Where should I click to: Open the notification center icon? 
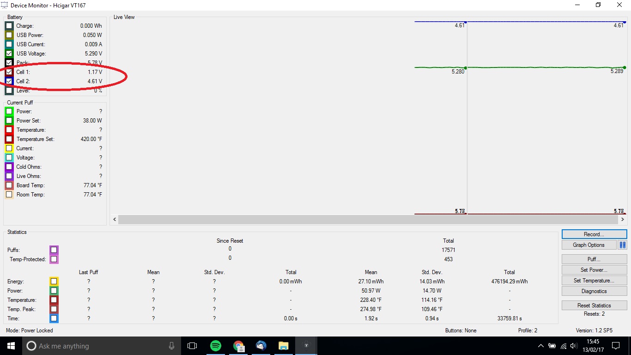[x=615, y=346]
